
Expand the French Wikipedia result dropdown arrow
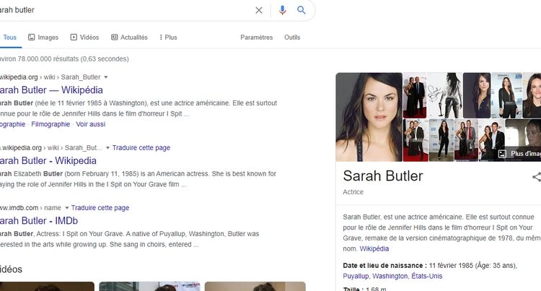(x=106, y=77)
